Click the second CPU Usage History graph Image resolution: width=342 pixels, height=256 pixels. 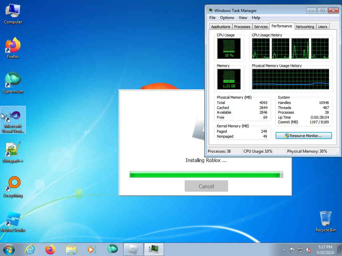[x=281, y=48]
